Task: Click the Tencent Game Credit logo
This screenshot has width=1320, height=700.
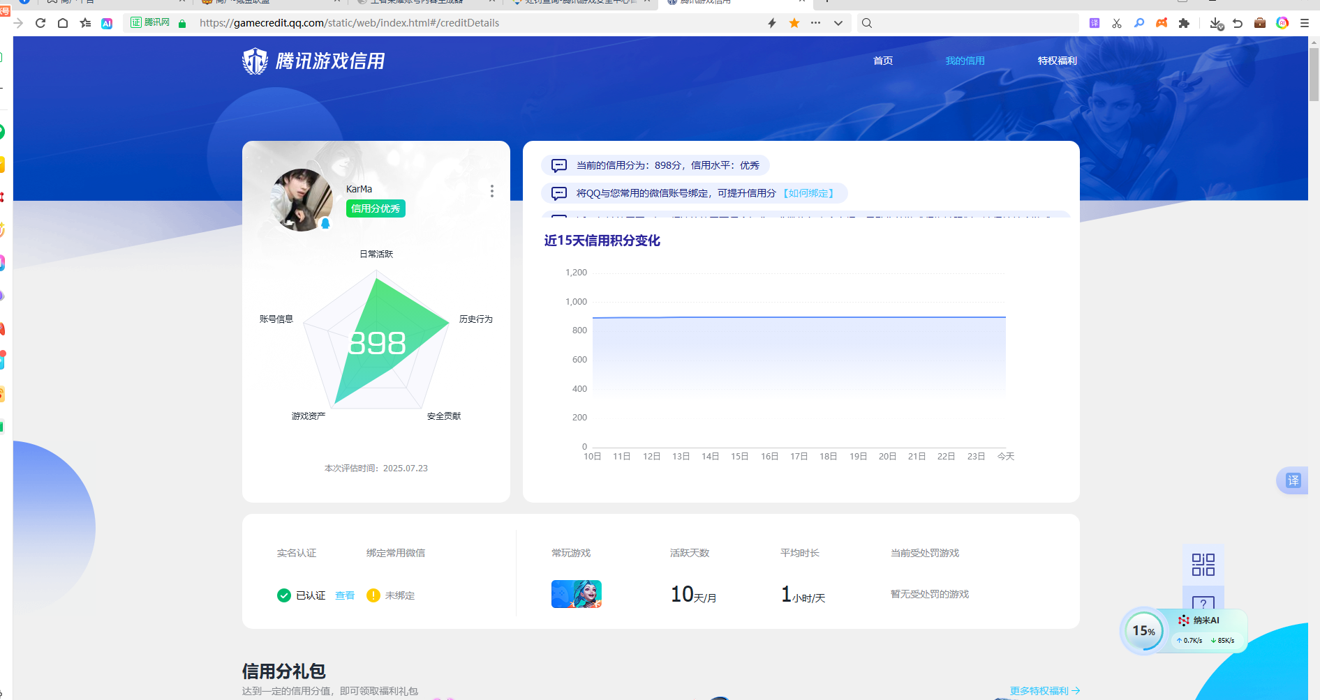Action: pos(313,61)
